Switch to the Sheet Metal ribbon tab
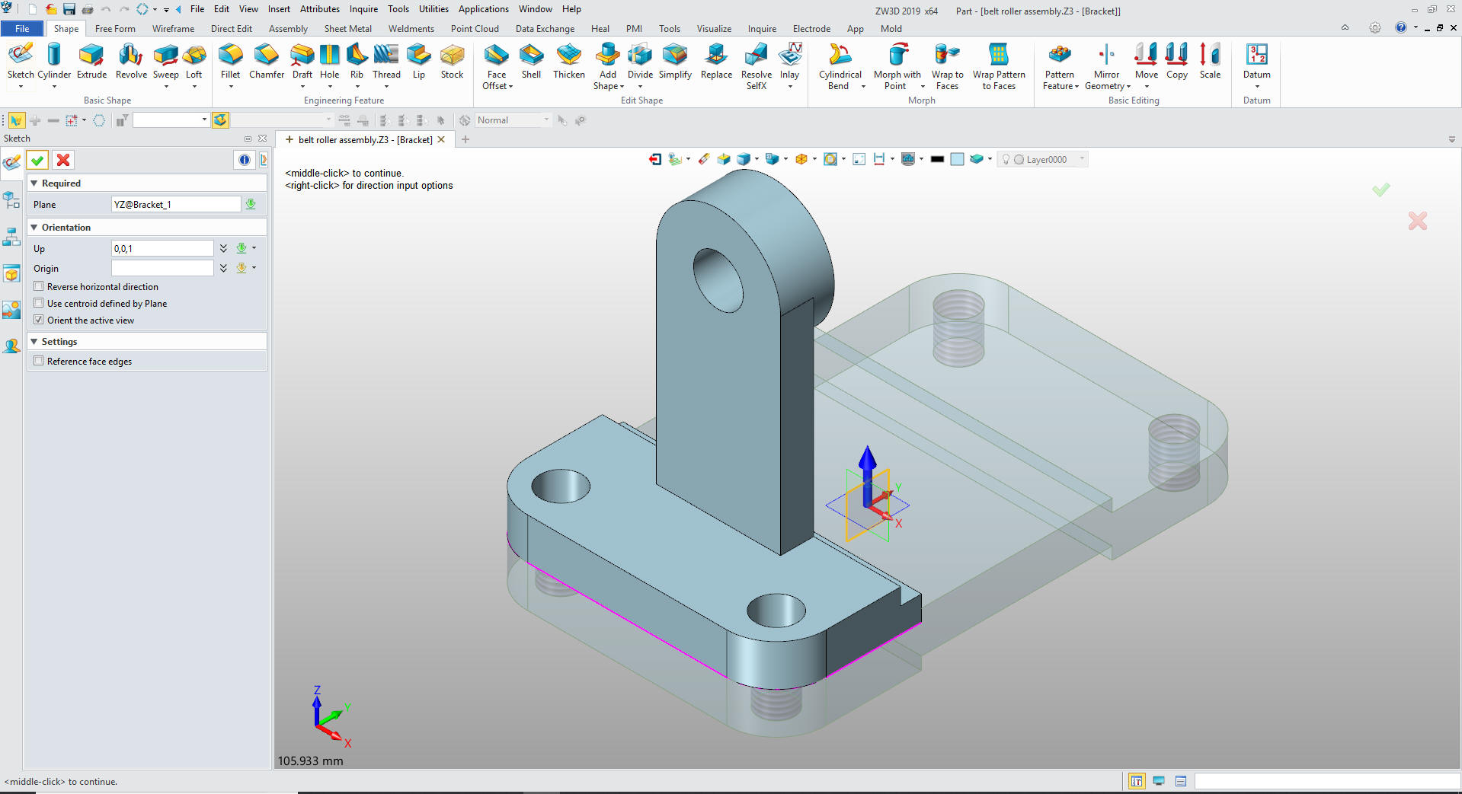This screenshot has height=794, width=1462. coord(347,29)
